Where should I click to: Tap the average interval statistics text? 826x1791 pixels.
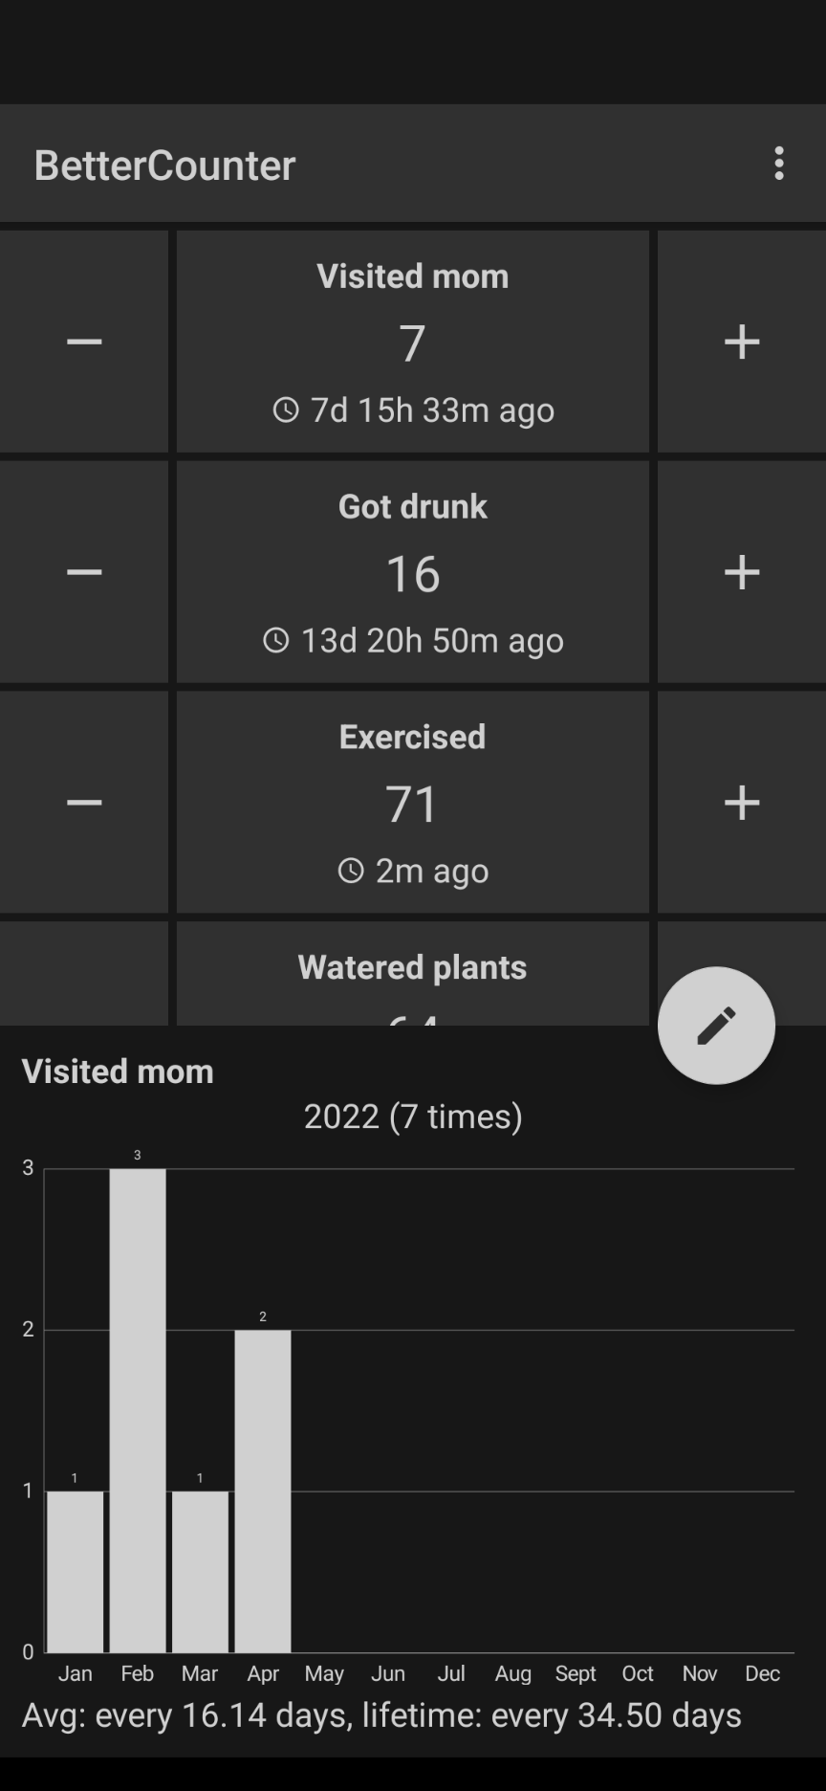click(x=381, y=1714)
